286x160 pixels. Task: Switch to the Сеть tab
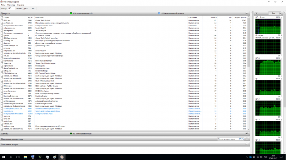(x=32, y=9)
